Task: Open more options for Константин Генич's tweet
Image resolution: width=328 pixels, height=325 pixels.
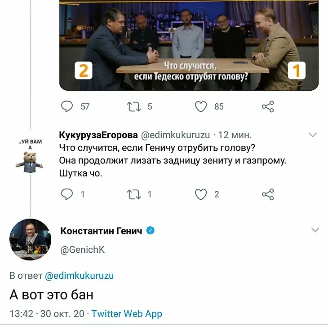Action: [315, 230]
